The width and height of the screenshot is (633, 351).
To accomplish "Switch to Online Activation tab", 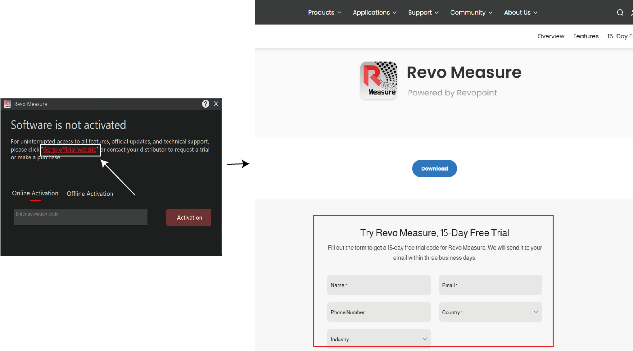I will pyautogui.click(x=35, y=193).
